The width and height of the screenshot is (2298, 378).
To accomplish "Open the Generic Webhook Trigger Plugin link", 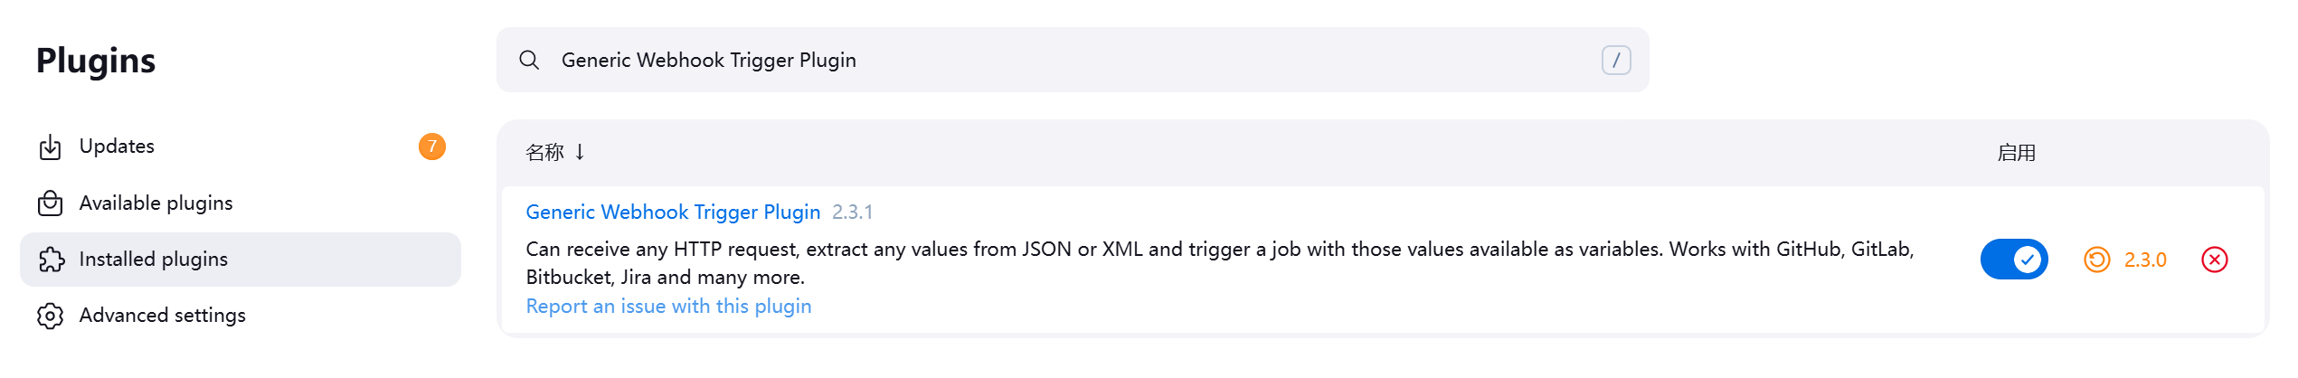I will coord(673,213).
